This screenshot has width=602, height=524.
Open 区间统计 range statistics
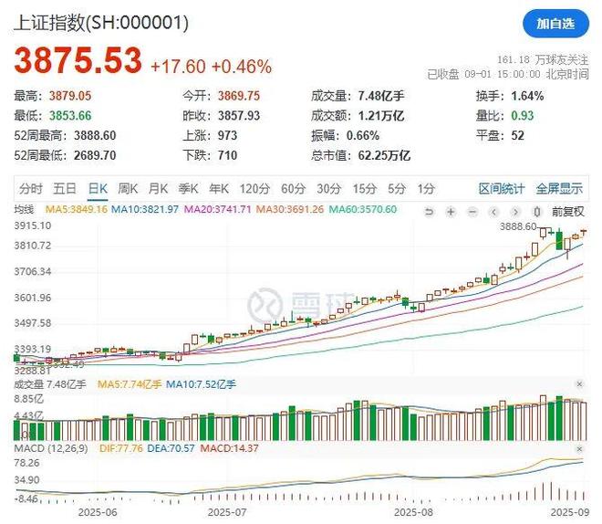pos(502,189)
